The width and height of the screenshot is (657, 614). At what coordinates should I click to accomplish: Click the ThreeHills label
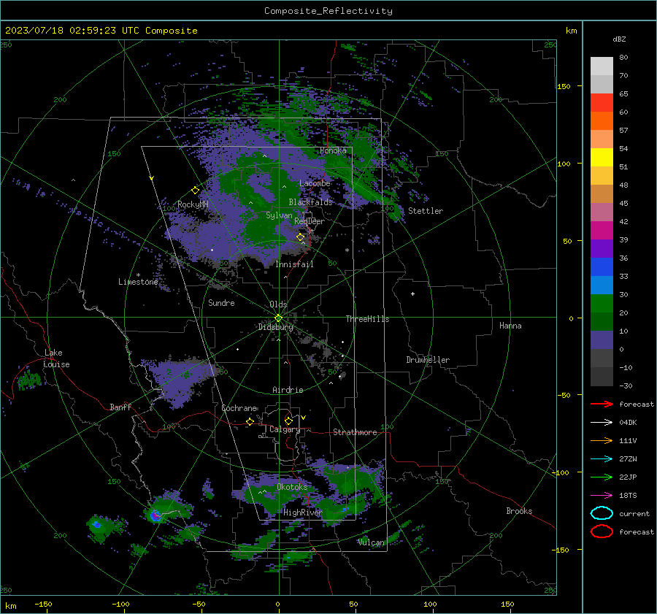[x=367, y=319]
